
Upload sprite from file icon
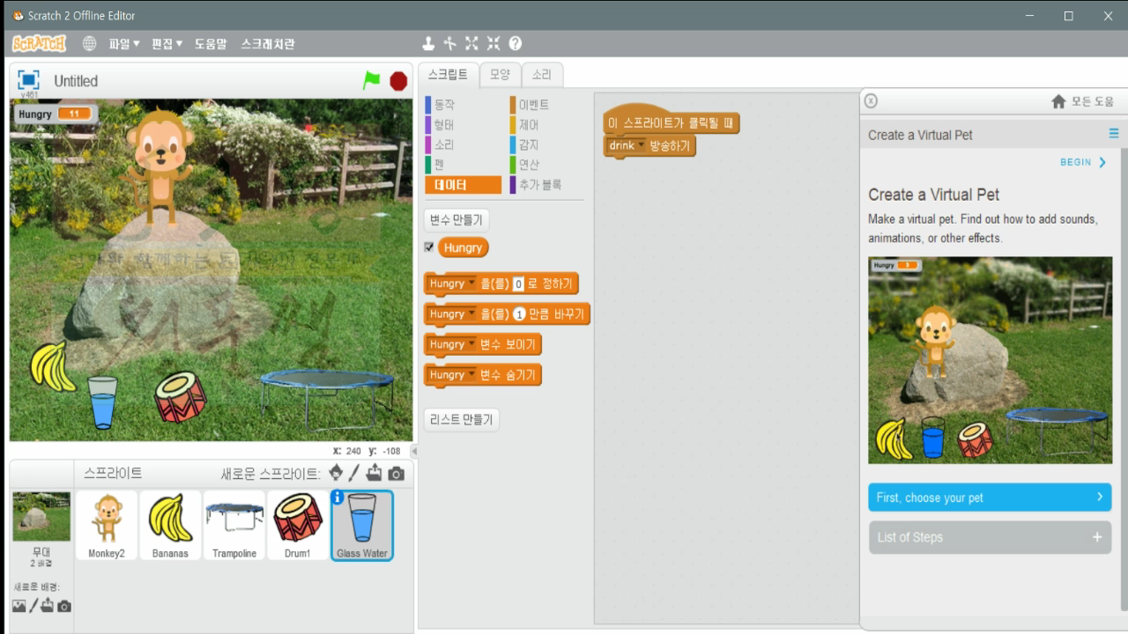point(375,473)
